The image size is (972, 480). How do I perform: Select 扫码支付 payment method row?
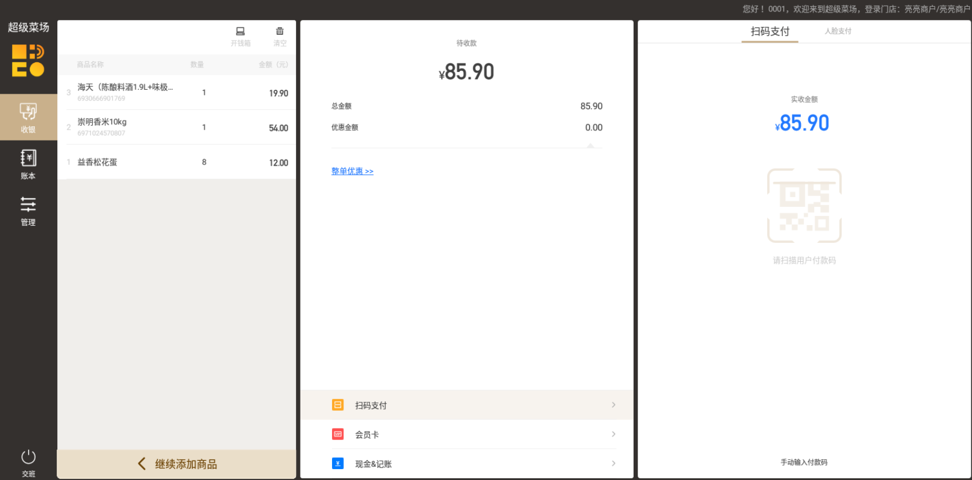tap(467, 405)
